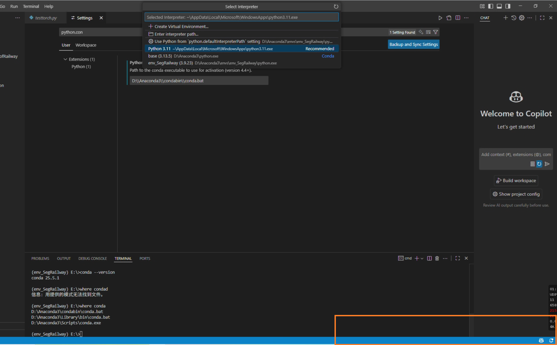
Task: Click Build workspace button
Action: (x=516, y=181)
